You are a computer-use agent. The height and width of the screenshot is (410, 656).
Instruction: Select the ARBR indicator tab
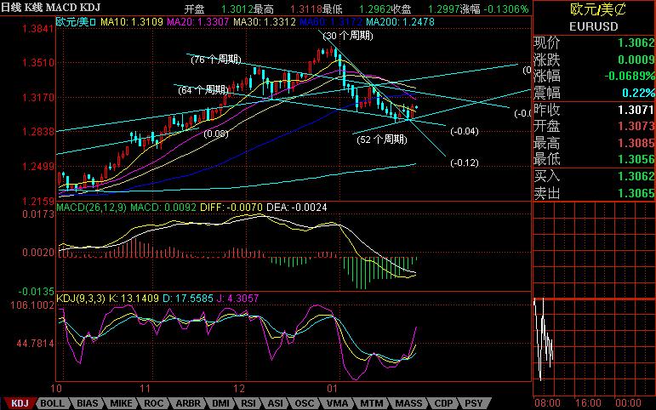coord(188,403)
